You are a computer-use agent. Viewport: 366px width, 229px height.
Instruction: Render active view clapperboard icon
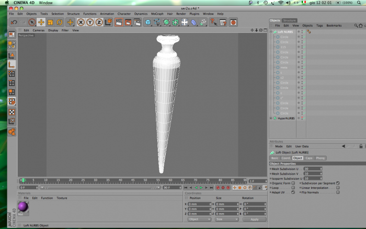[119, 22]
